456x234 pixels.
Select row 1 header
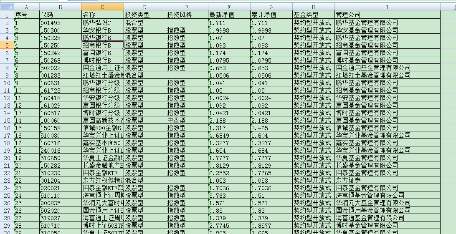(7, 15)
